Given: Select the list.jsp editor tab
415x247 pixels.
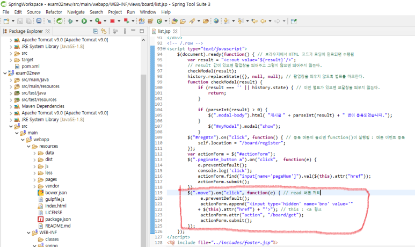Looking at the screenshot, I should [164, 31].
